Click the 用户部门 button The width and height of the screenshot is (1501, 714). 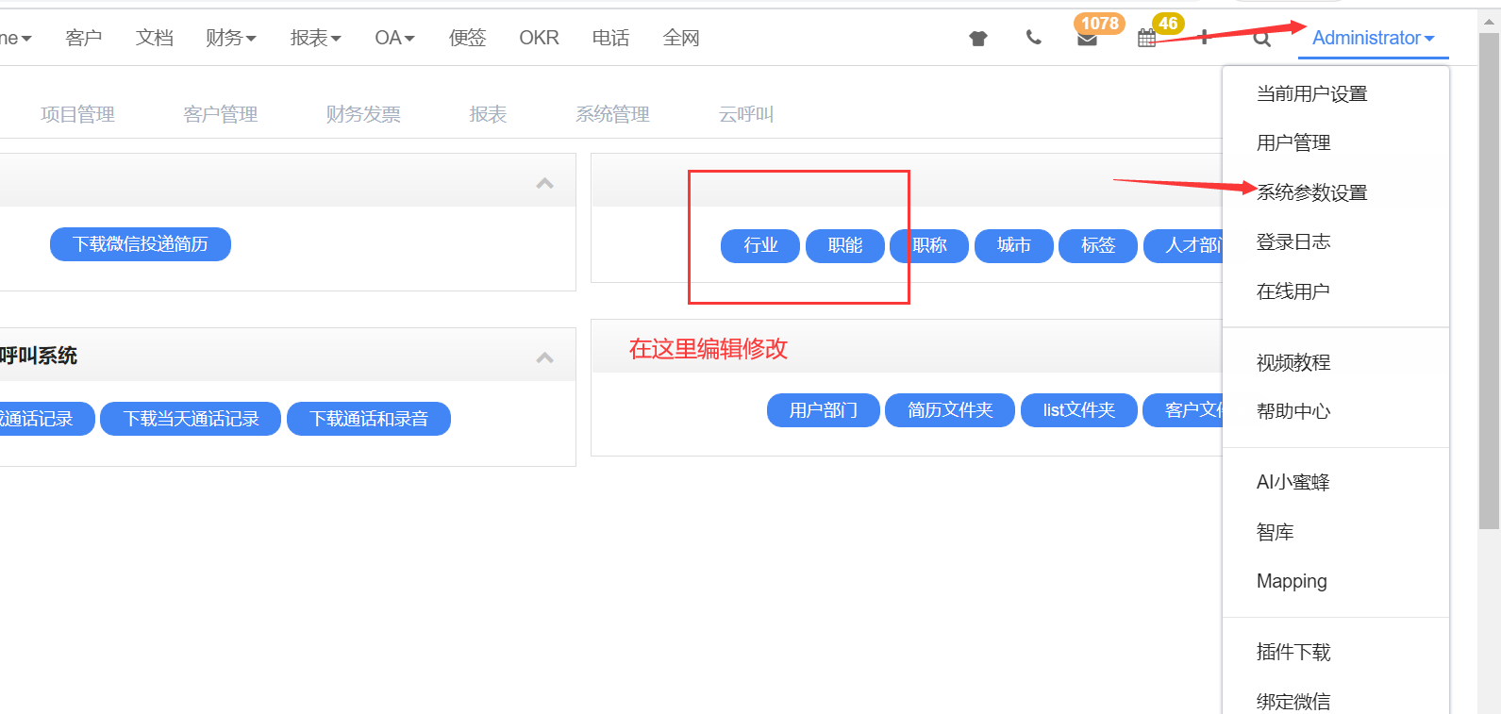824,410
